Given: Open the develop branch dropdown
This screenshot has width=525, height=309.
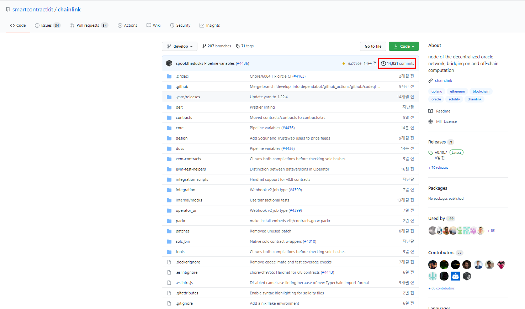Looking at the screenshot, I should coord(180,46).
